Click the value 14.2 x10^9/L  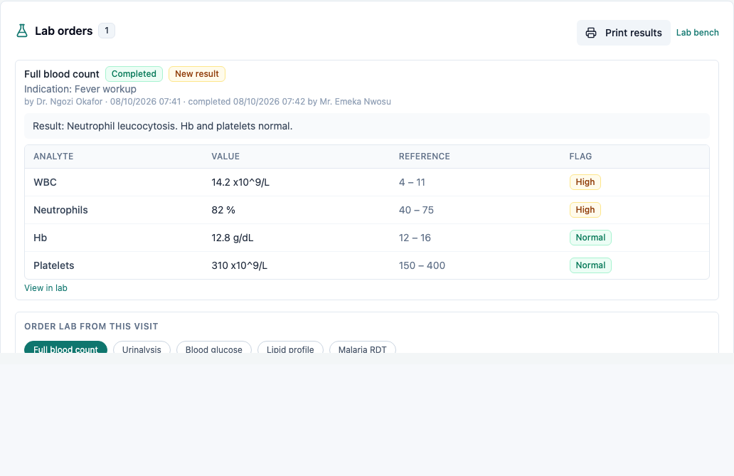click(240, 182)
